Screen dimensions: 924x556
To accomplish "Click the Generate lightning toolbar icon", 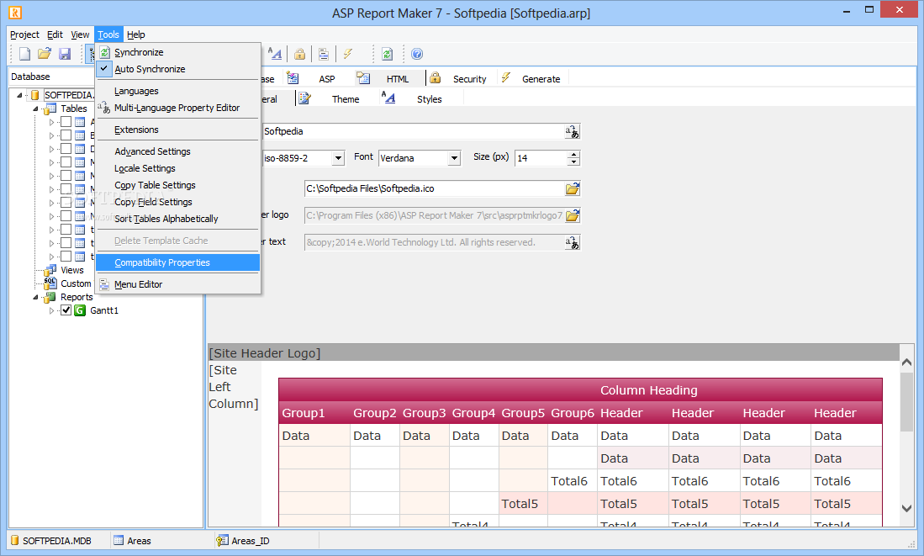I will tap(348, 54).
